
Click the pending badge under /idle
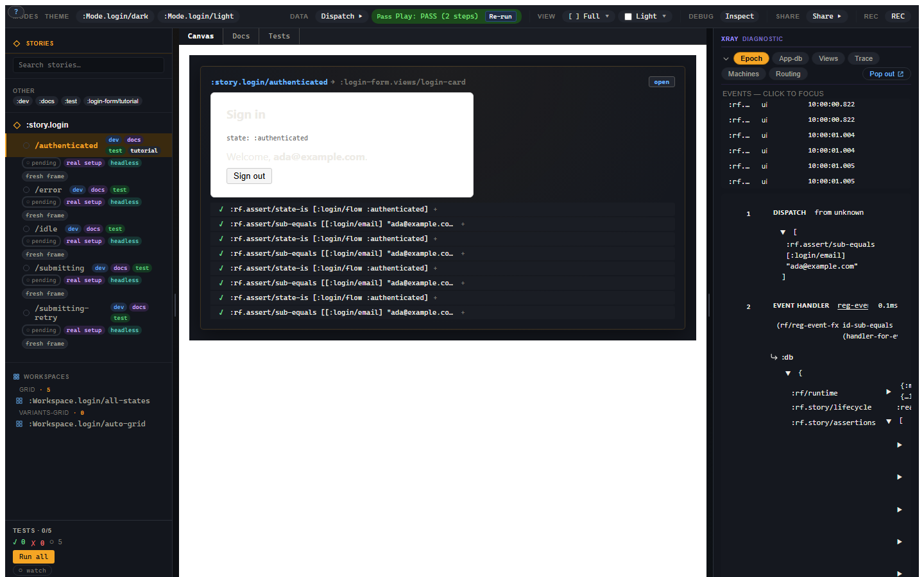tap(41, 241)
